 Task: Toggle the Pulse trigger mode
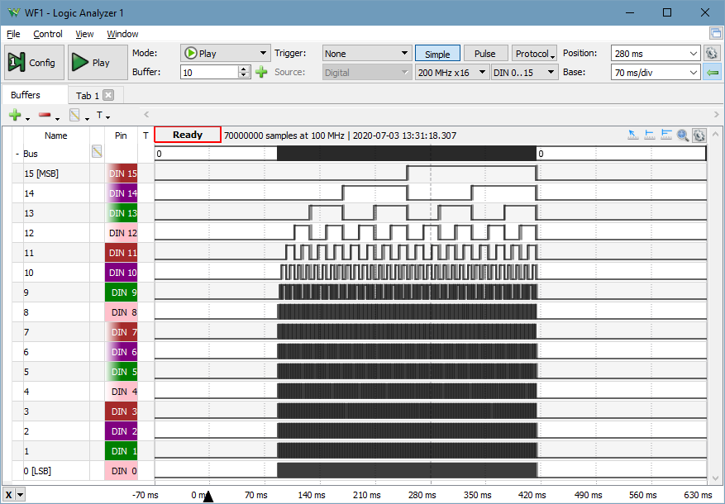click(485, 54)
